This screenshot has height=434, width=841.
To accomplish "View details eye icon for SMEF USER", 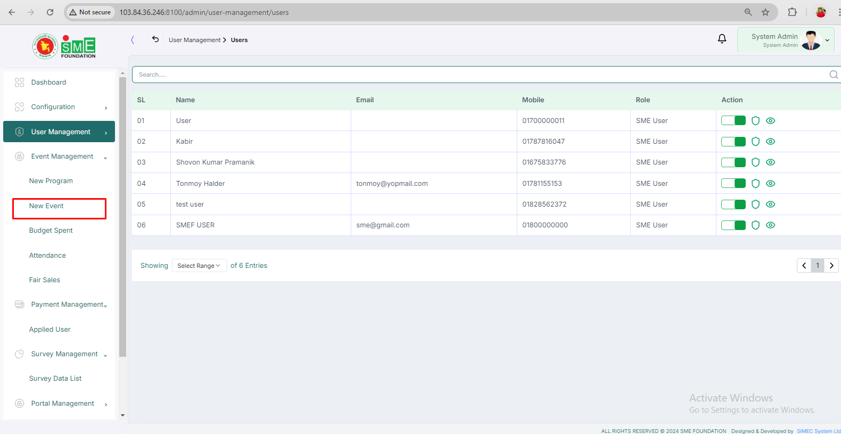I will (770, 225).
